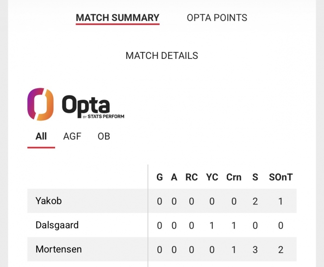
Task: Sort by the A assists column
Action: click(x=174, y=177)
